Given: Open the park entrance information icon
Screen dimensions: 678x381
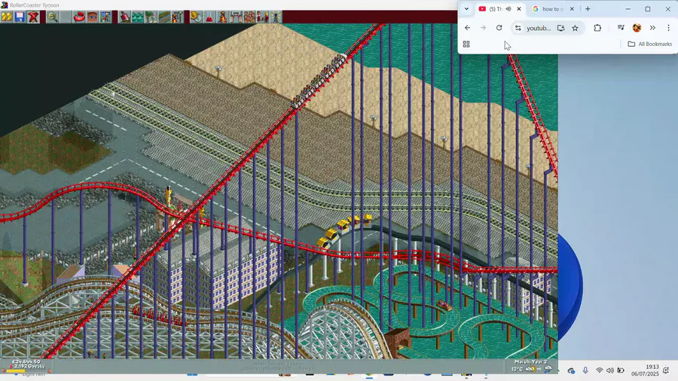Looking at the screenshot, I should [x=236, y=17].
